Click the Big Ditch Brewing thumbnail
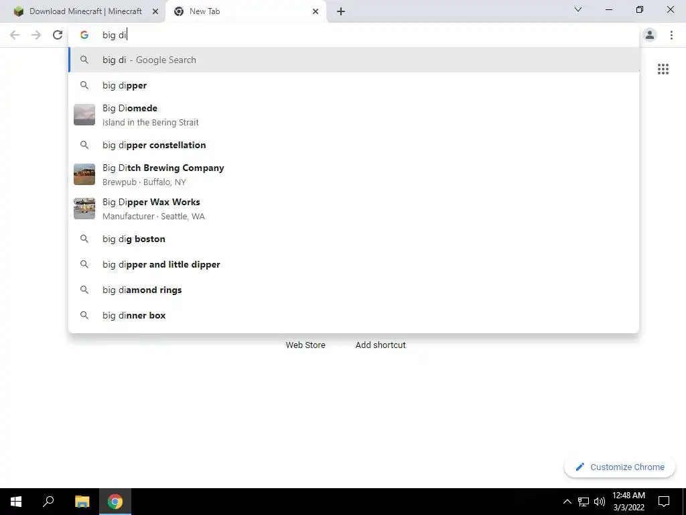 pyautogui.click(x=84, y=174)
